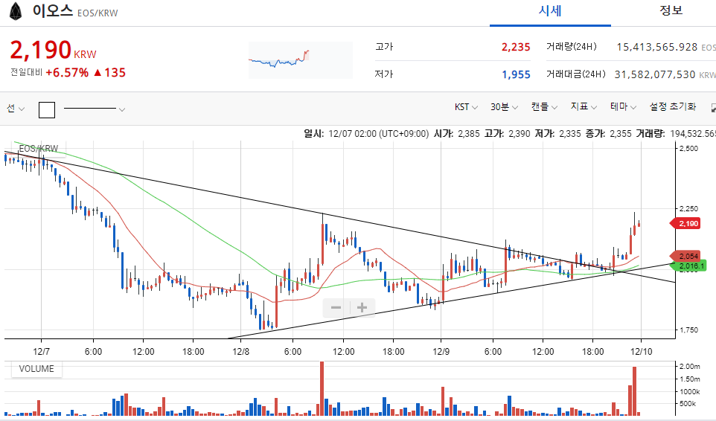
Task: Click the red 2,190 price tag
Action: pyautogui.click(x=685, y=223)
